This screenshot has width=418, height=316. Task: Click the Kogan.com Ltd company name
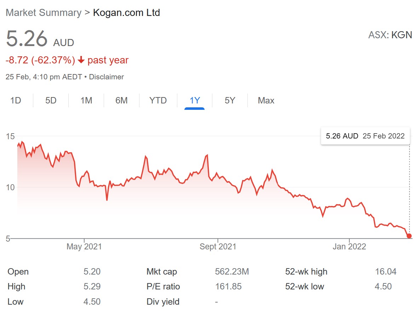126,13
